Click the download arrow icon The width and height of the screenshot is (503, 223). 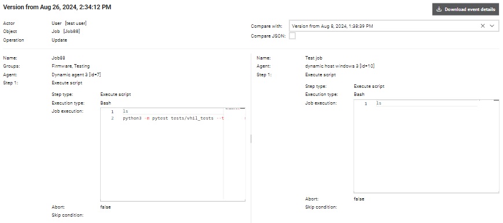(439, 9)
